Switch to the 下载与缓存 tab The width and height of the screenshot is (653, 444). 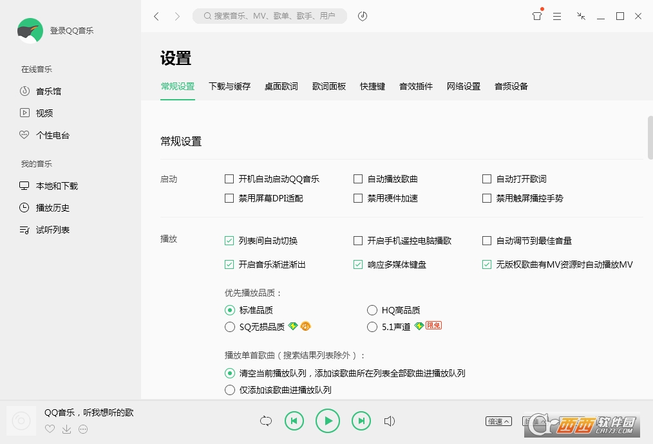point(229,86)
